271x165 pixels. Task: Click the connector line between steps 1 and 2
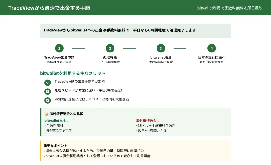coord(78,48)
